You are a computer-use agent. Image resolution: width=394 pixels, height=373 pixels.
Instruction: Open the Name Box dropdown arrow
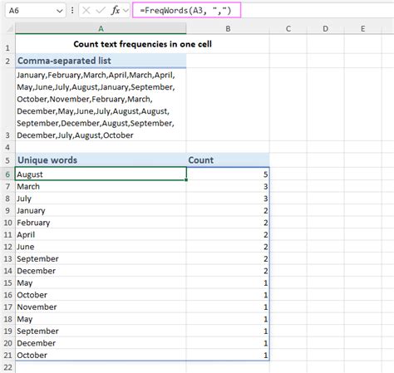tap(59, 11)
